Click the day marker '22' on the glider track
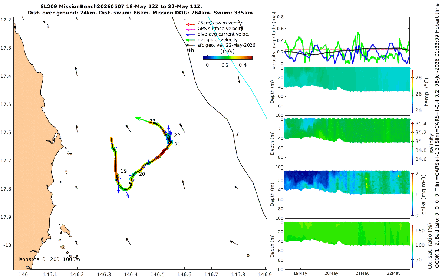Image resolution: width=445 pixels, height=278 pixels. point(177,136)
